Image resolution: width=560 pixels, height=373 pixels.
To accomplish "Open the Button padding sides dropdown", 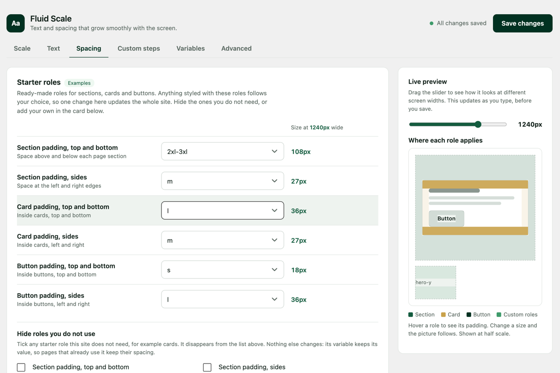I will point(222,299).
